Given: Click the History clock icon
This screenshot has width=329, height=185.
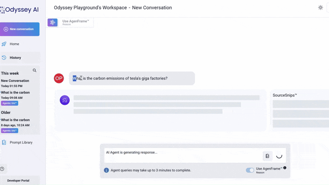Looking at the screenshot, I should [x=4, y=58].
